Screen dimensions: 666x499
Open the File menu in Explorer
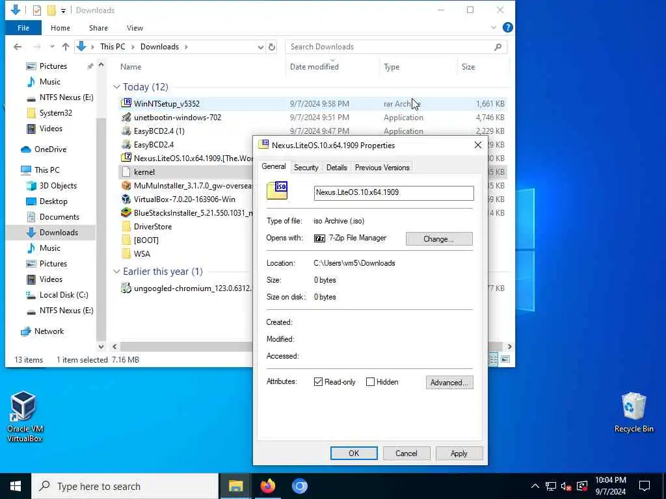(23, 28)
